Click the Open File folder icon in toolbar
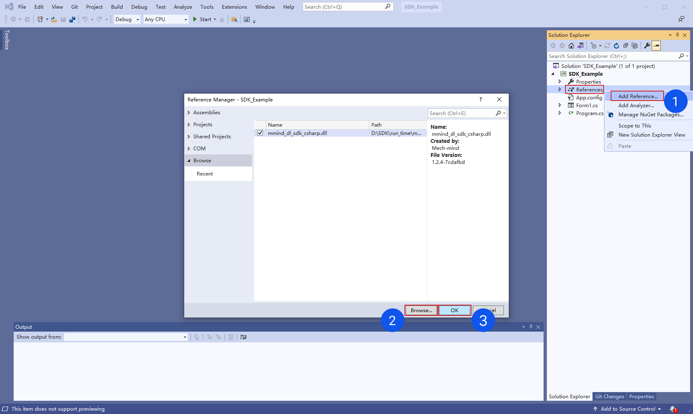Screen dimensions: 693x414 click(x=54, y=19)
